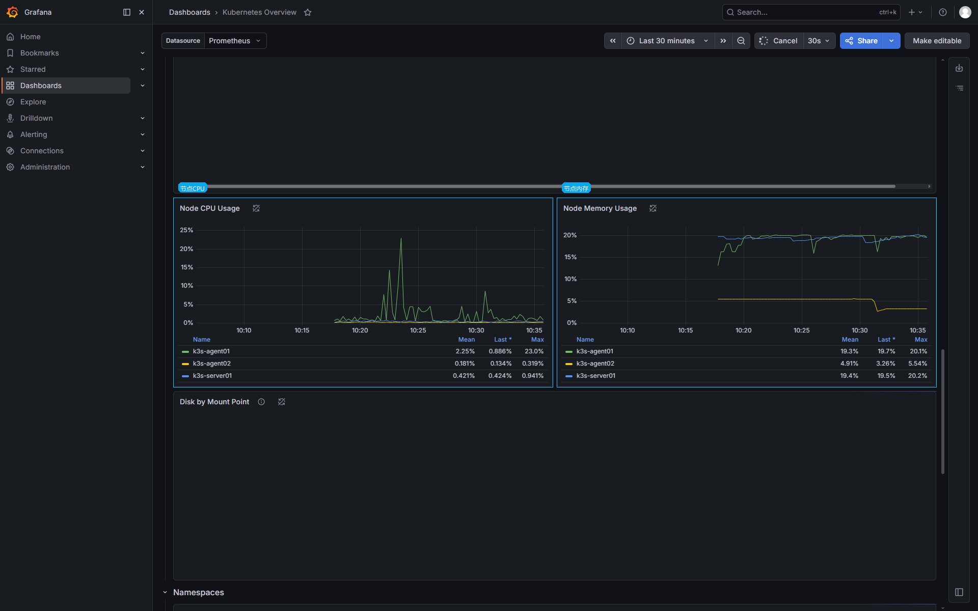
Task: Click blue k3s-server01 color swatch in CPU legend
Action: coord(185,376)
